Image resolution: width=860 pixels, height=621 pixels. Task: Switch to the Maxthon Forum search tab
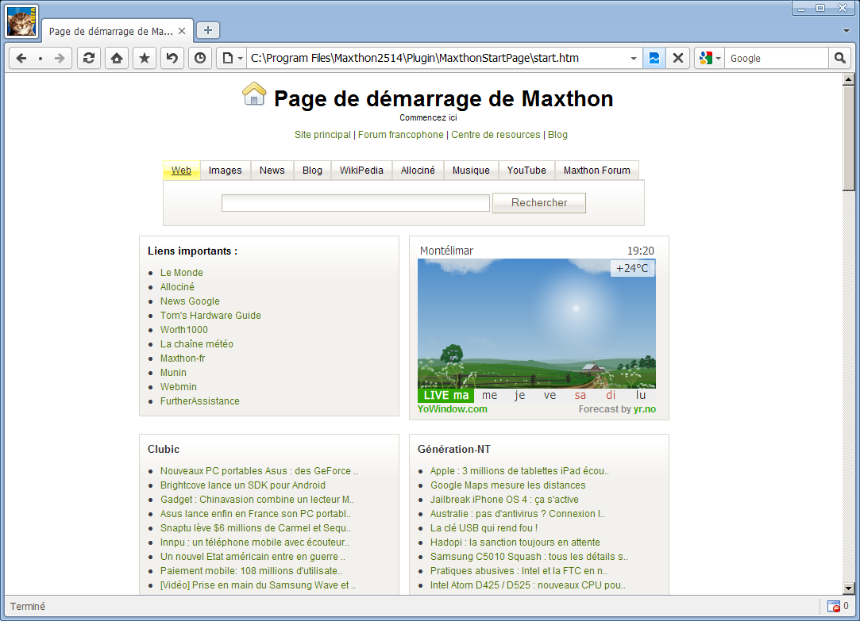pyautogui.click(x=596, y=171)
